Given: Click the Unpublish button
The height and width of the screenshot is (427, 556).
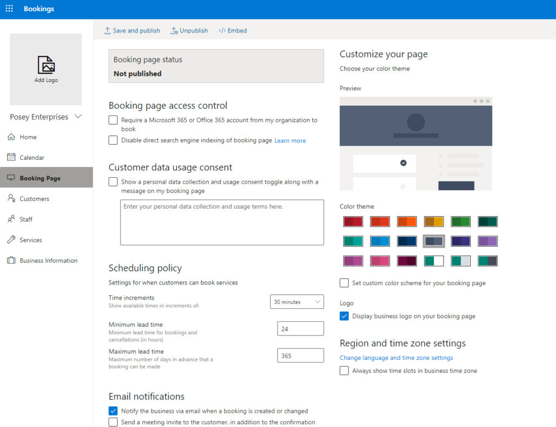Looking at the screenshot, I should tap(189, 31).
